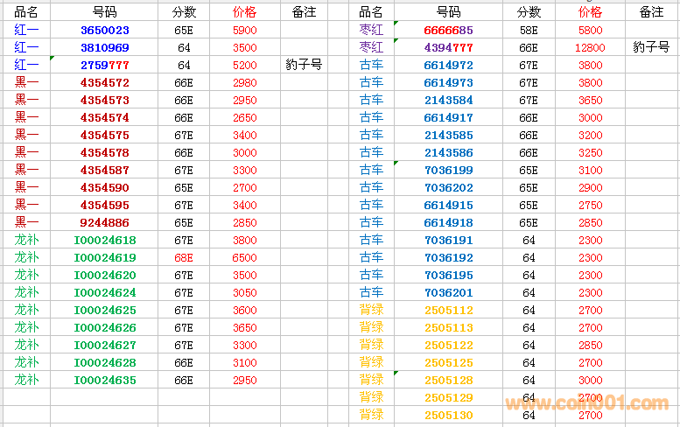Image resolution: width=680 pixels, height=427 pixels.
Task: Select the number cell 6666685
Action: 448,30
